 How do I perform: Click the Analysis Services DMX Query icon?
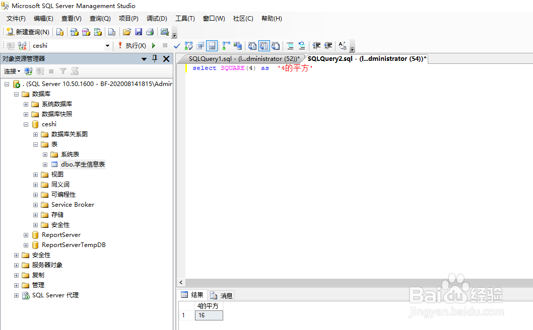pos(86,32)
